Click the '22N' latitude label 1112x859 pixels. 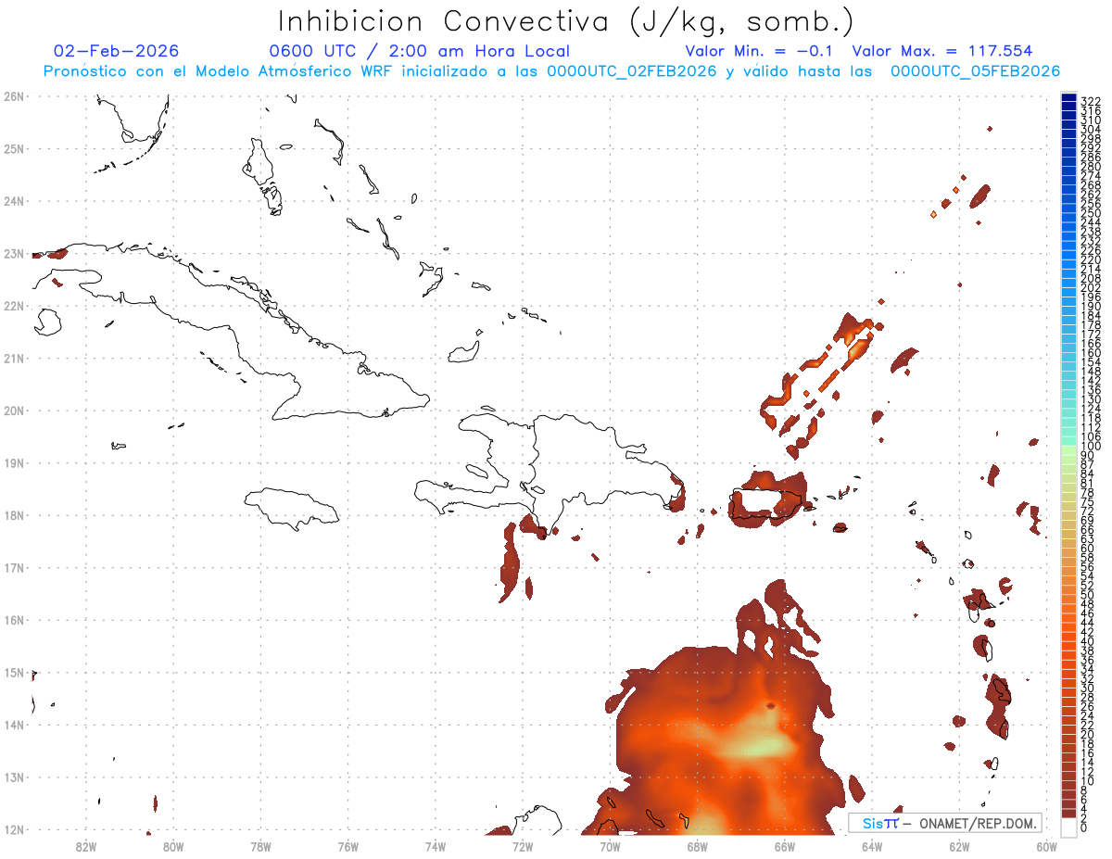[x=13, y=306]
